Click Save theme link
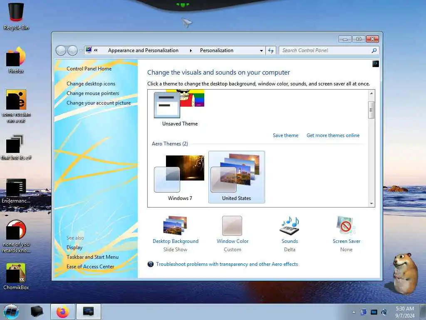Image resolution: width=426 pixels, height=320 pixels. pyautogui.click(x=285, y=135)
